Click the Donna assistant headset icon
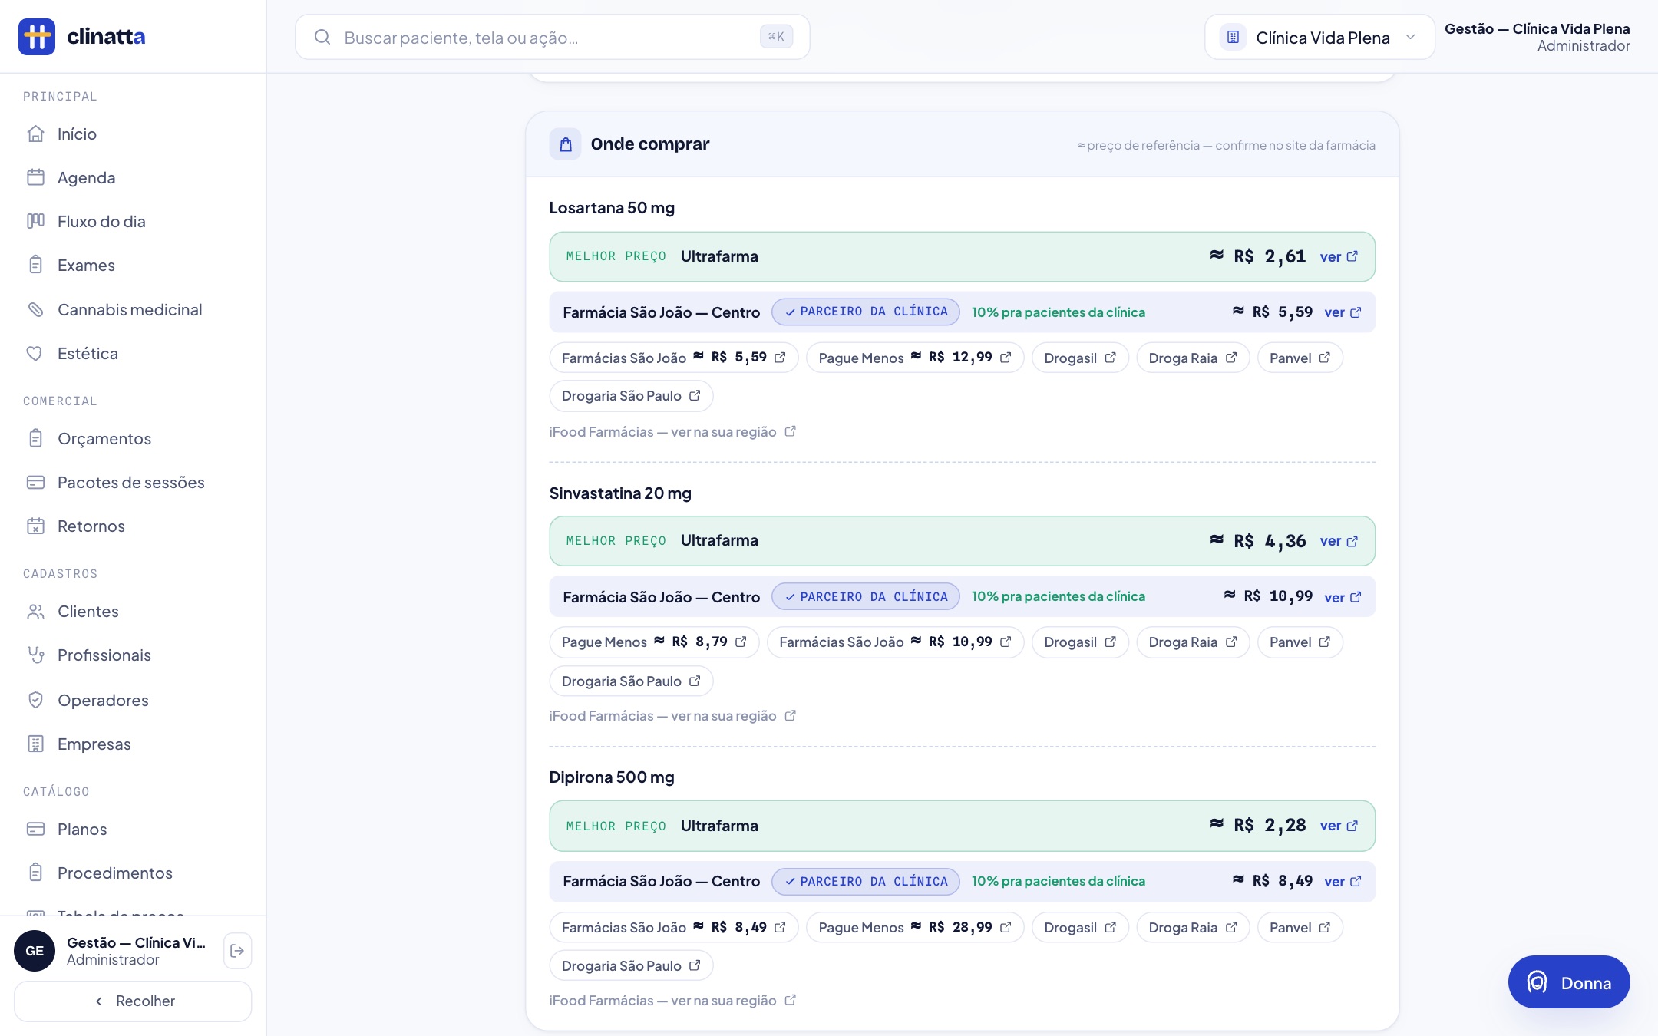Image resolution: width=1658 pixels, height=1036 pixels. (x=1537, y=982)
